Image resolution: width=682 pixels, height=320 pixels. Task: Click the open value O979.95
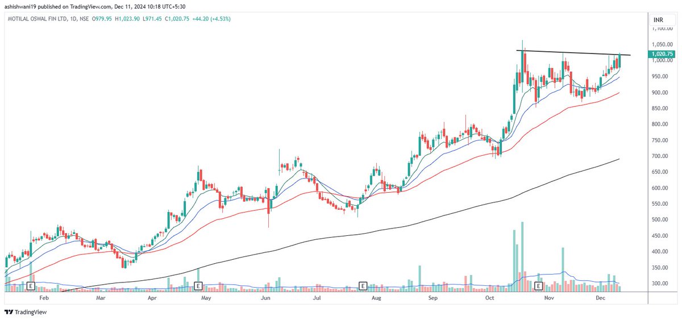(102, 19)
